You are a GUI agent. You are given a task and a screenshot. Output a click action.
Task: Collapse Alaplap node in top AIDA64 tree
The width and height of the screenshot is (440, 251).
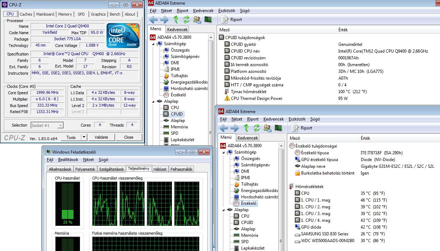coord(153,101)
